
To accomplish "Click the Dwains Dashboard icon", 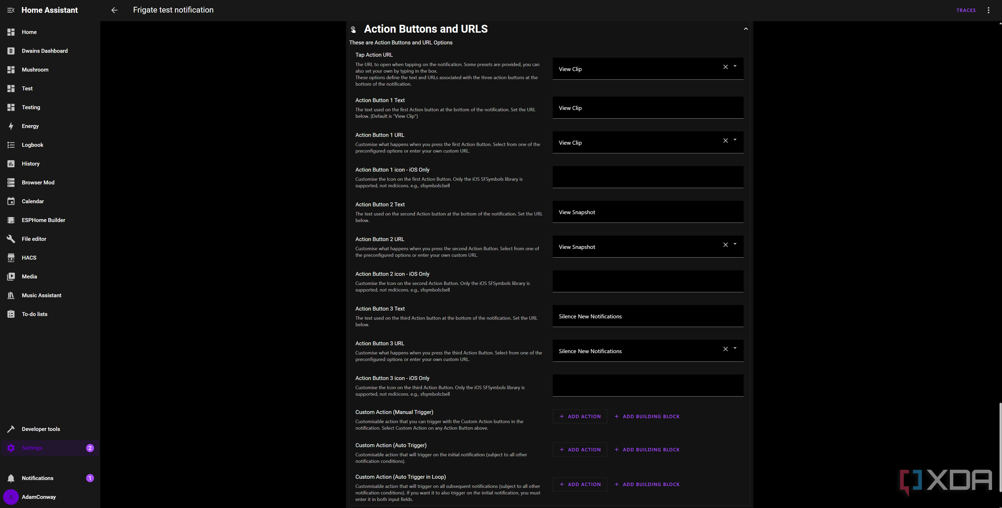I will (x=11, y=51).
